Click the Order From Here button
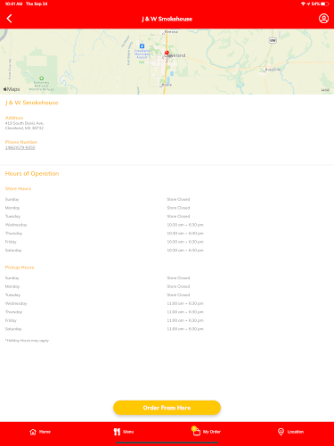The image size is (334, 446). (x=167, y=408)
